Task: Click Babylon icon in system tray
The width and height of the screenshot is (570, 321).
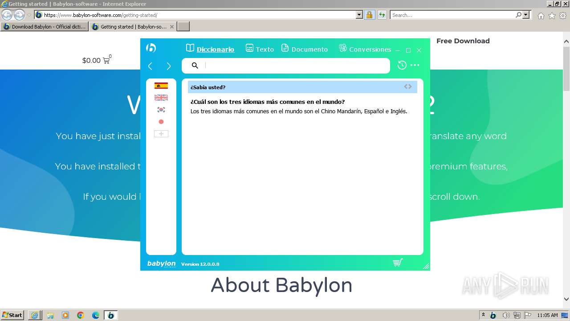Action: pyautogui.click(x=493, y=315)
